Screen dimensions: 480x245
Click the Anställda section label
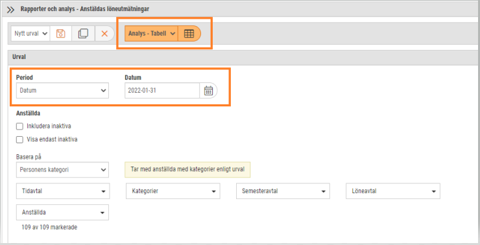point(28,113)
